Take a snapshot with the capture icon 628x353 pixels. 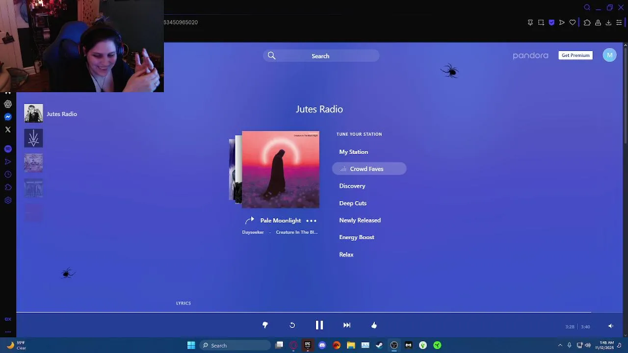pyautogui.click(x=541, y=23)
